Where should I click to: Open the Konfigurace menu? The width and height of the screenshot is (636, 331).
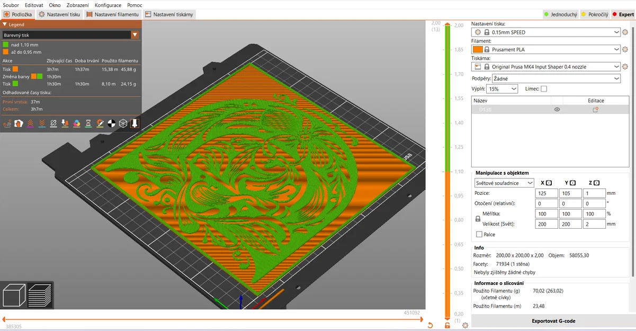click(108, 5)
